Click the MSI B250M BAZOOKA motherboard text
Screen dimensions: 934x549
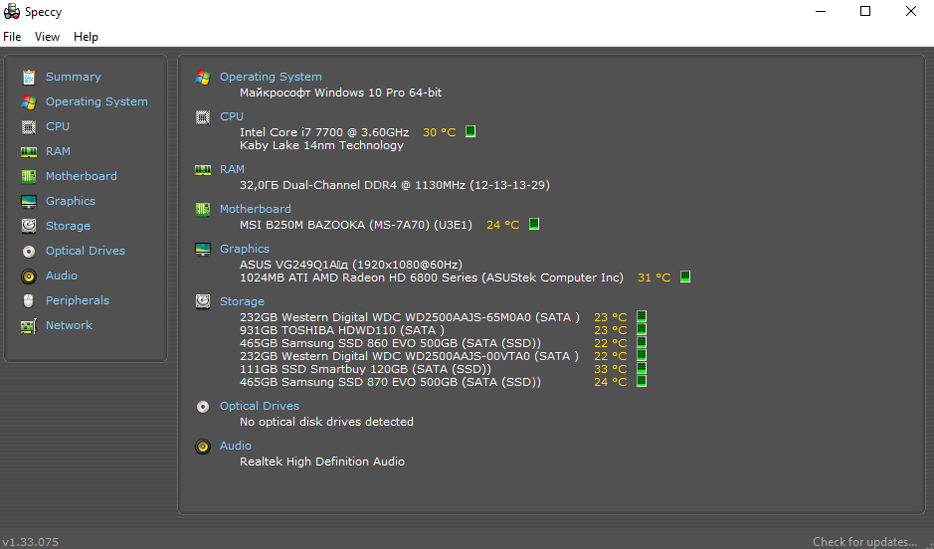(x=356, y=225)
